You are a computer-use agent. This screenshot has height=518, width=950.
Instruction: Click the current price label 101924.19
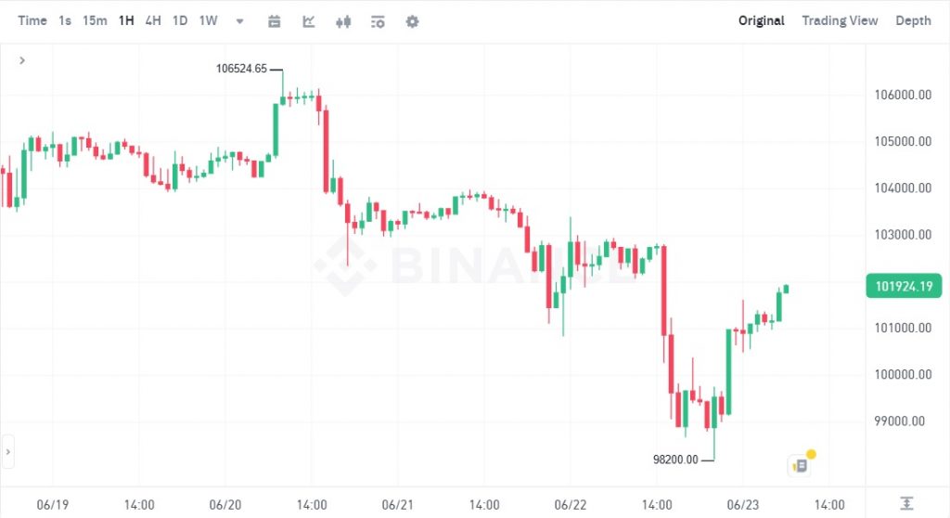pos(903,286)
